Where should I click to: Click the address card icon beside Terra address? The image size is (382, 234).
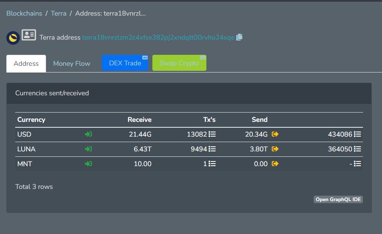[x=29, y=35]
